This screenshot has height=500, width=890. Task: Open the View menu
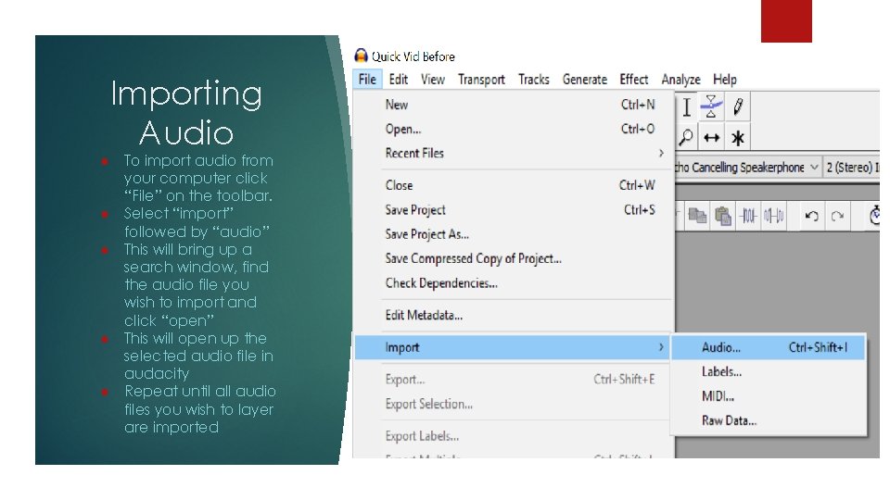[x=433, y=80]
